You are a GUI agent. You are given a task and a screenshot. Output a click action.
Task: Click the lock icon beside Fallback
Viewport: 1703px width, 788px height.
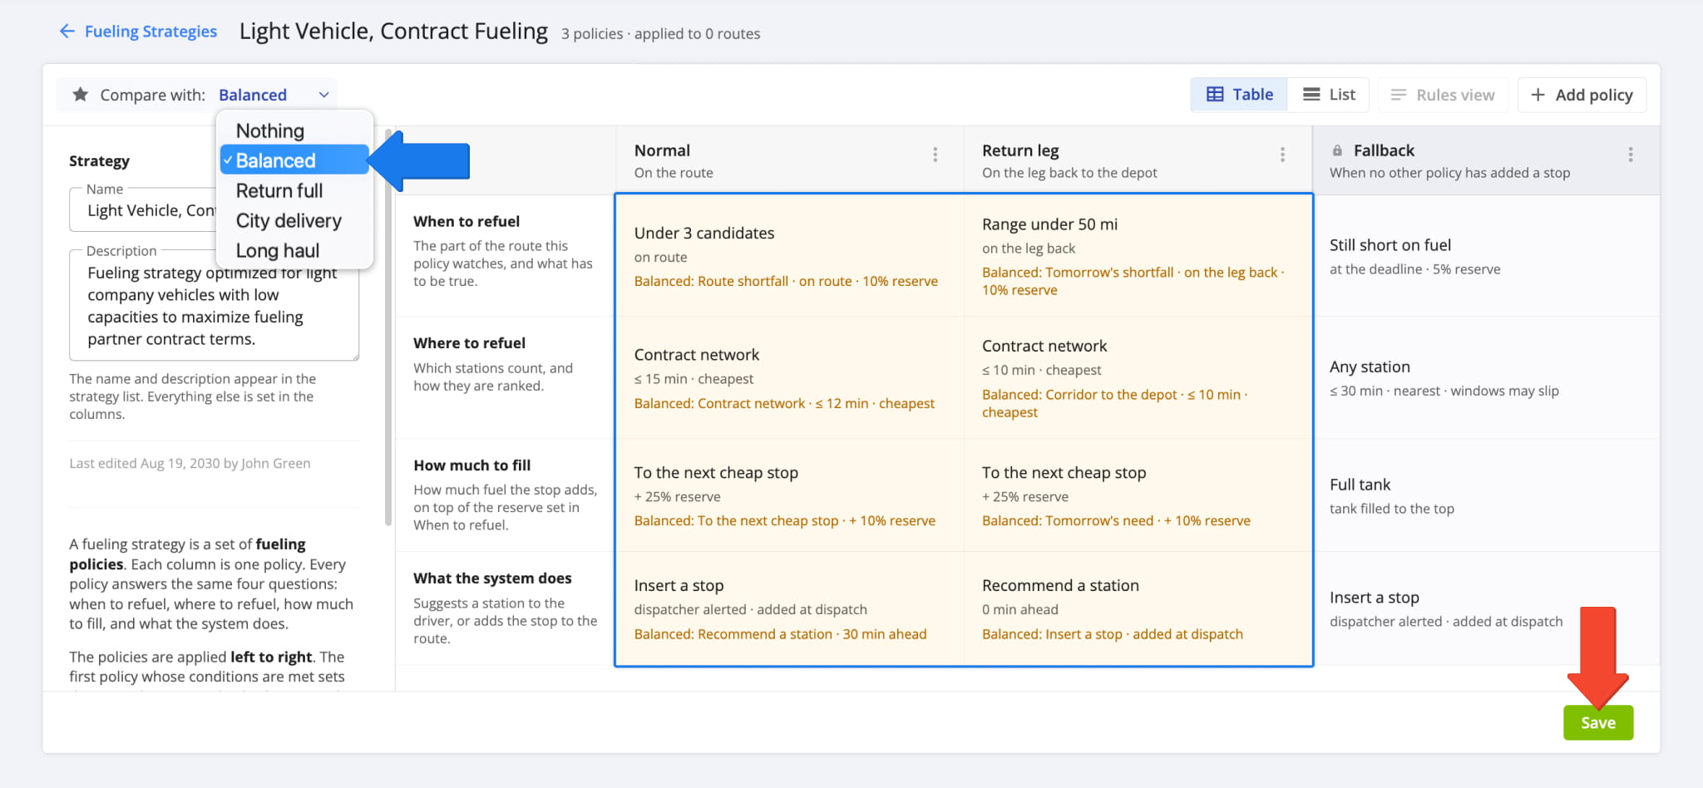[x=1337, y=150]
